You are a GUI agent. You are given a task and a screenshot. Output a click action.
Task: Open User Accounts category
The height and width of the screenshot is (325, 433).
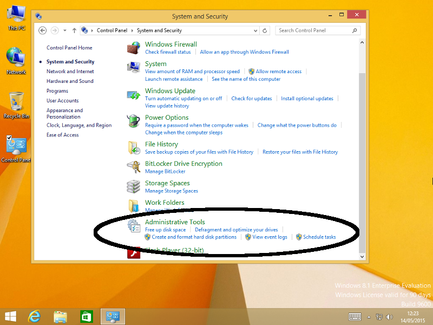click(x=62, y=101)
